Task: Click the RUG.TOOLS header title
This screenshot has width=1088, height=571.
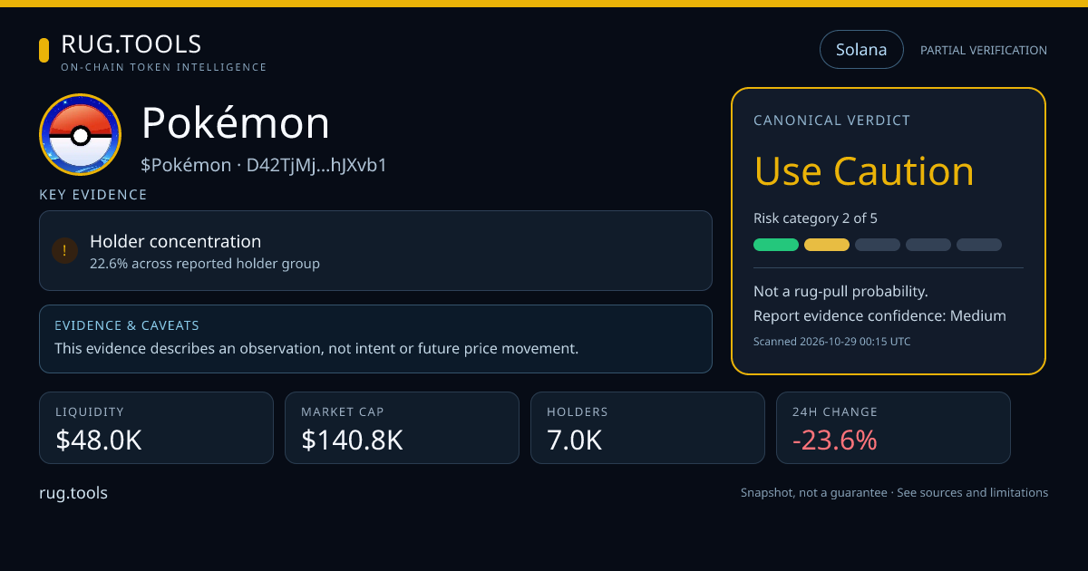Action: (131, 44)
